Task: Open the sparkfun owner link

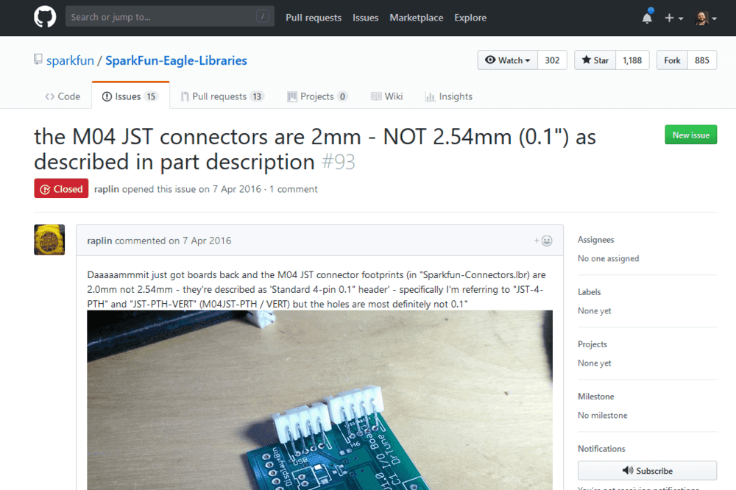Action: (70, 60)
